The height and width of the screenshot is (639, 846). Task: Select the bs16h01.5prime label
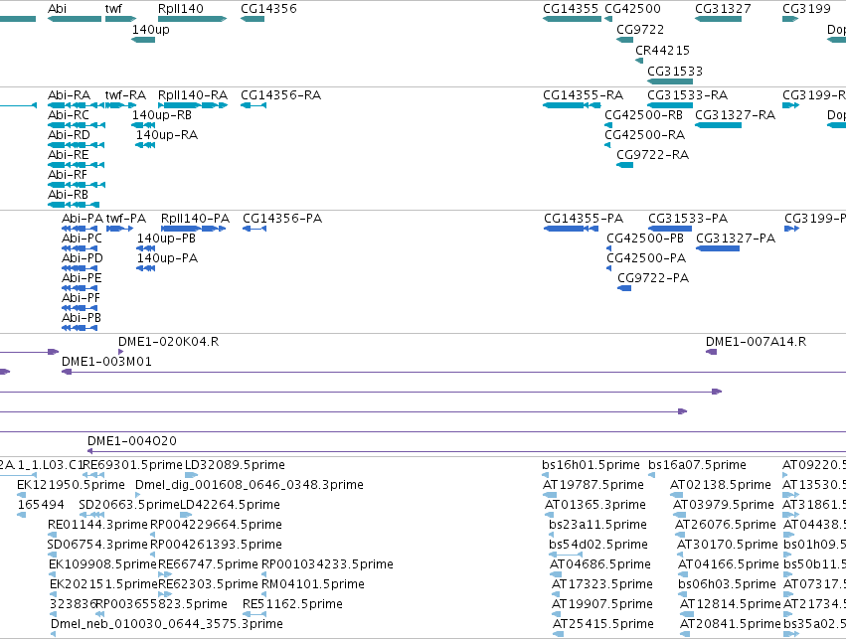[591, 465]
